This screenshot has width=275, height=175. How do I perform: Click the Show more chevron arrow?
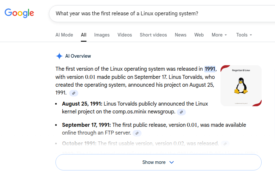pos(172,162)
